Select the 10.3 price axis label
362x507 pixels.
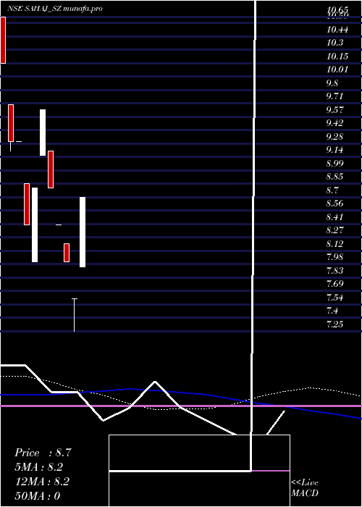334,43
